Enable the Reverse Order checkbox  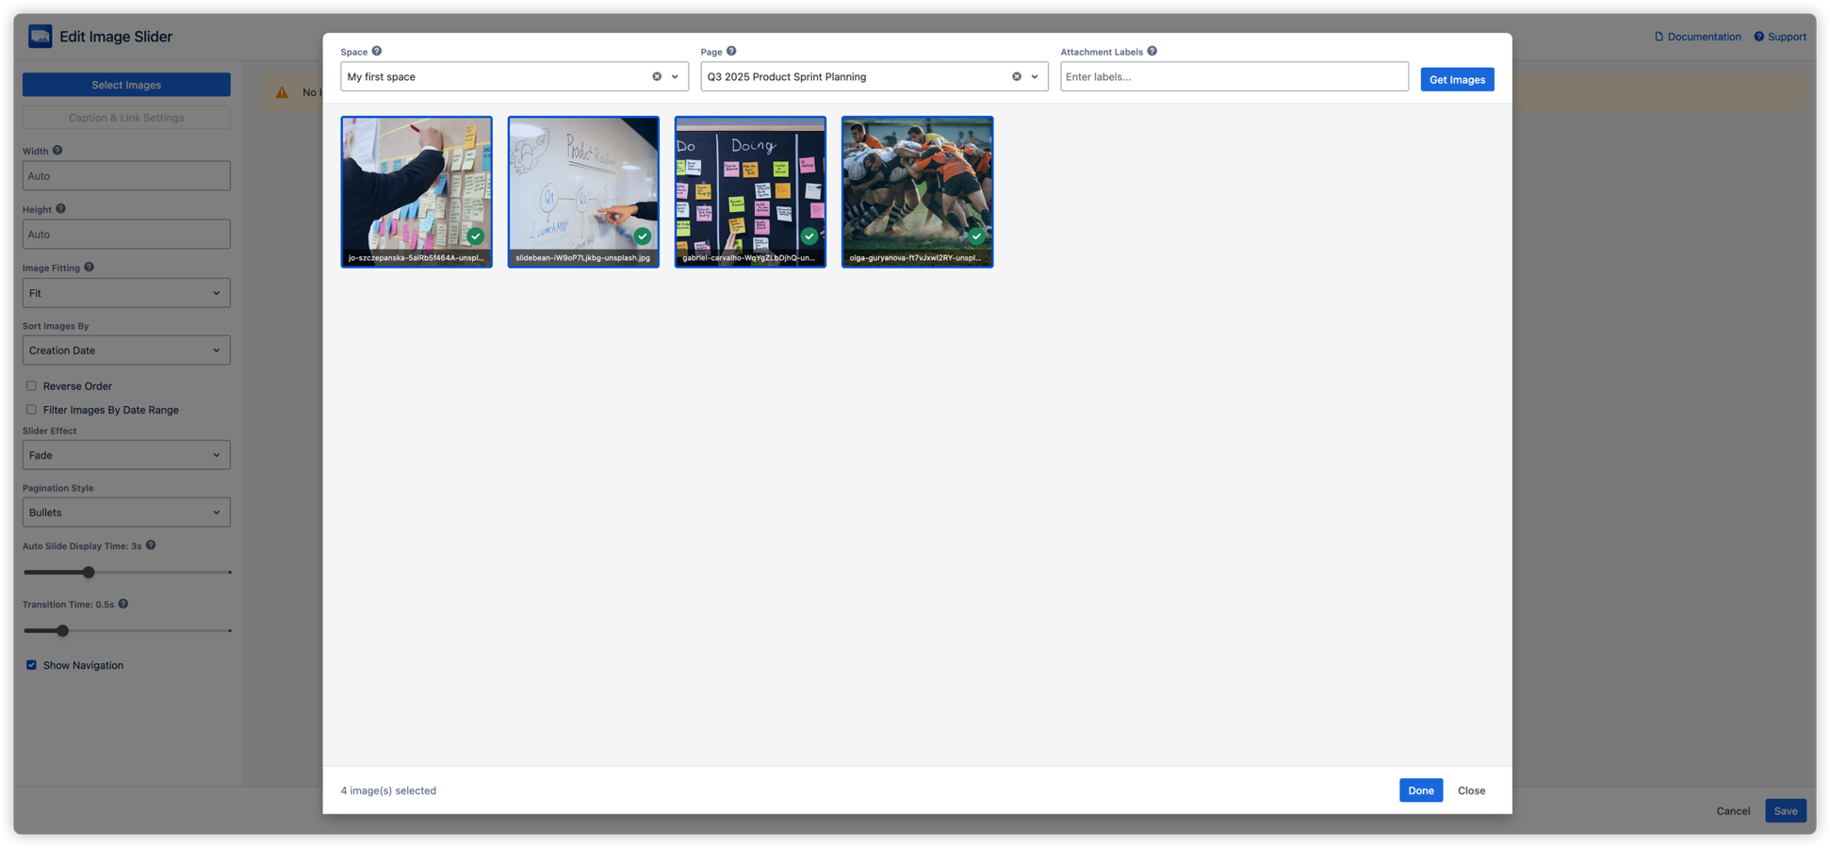31,385
